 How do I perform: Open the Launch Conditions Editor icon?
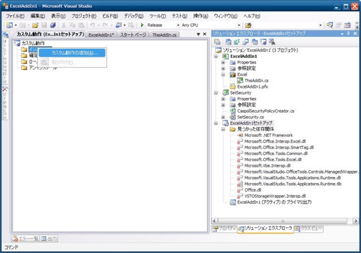pos(272,42)
